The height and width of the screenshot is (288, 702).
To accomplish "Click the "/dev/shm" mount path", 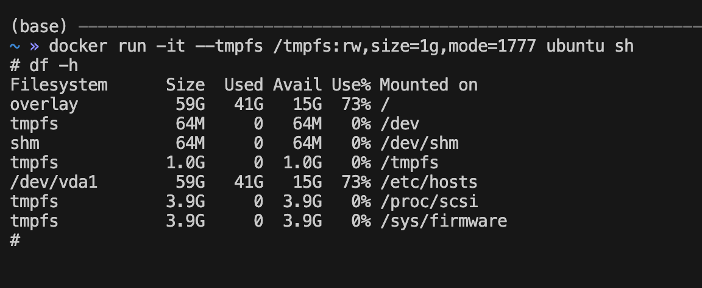I will pos(419,143).
